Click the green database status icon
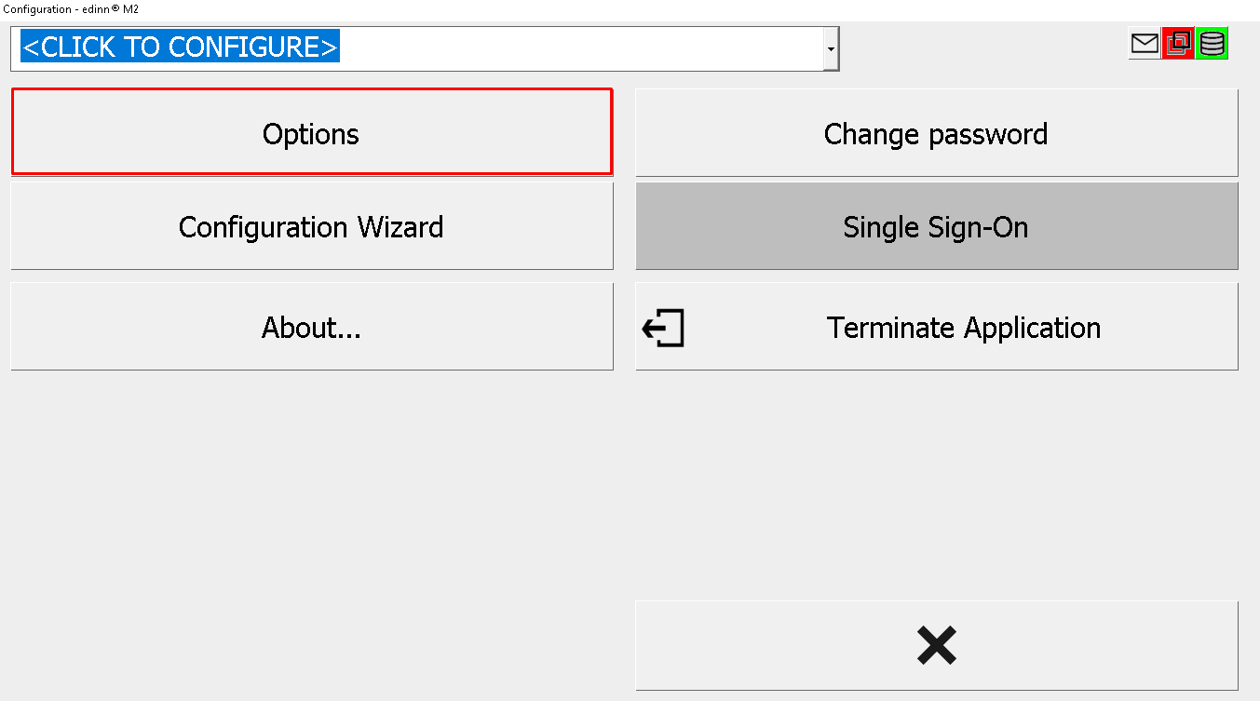Image resolution: width=1260 pixels, height=701 pixels. point(1212,43)
